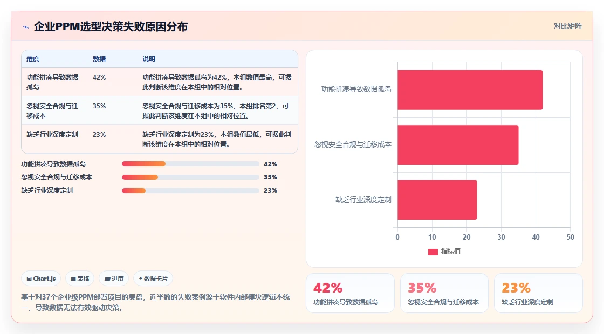Click the blue lightning icon beside the title
This screenshot has width=604, height=334.
click(26, 27)
